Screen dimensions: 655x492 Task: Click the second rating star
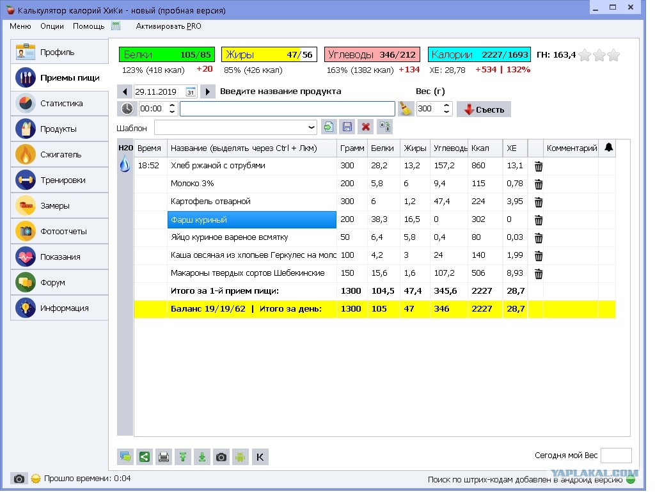pyautogui.click(x=599, y=55)
